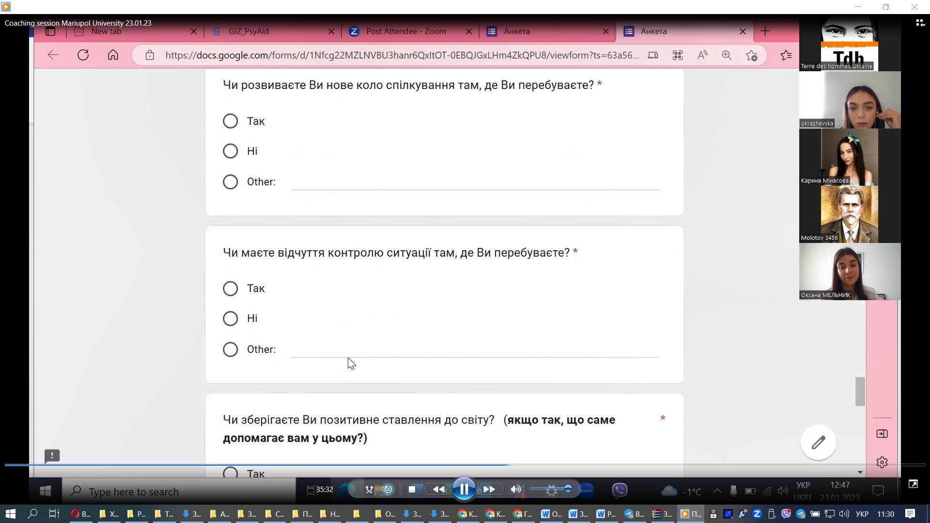Select Other for situation control question

coord(231,350)
